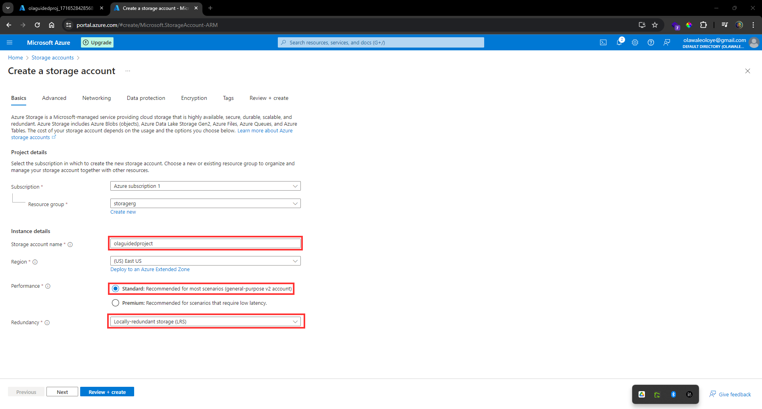Open Cloud Shell from the top bar
Screen dimensions: 762x409
coord(603,42)
